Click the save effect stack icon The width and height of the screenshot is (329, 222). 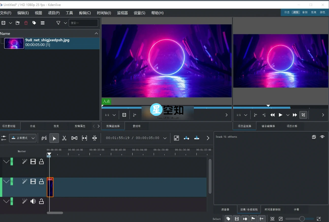pyautogui.click(x=314, y=137)
